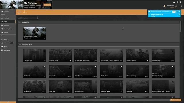Click download icon on Black Mesa tile
Image resolution: width=184 pixels, height=103 pixels.
click(x=121, y=76)
